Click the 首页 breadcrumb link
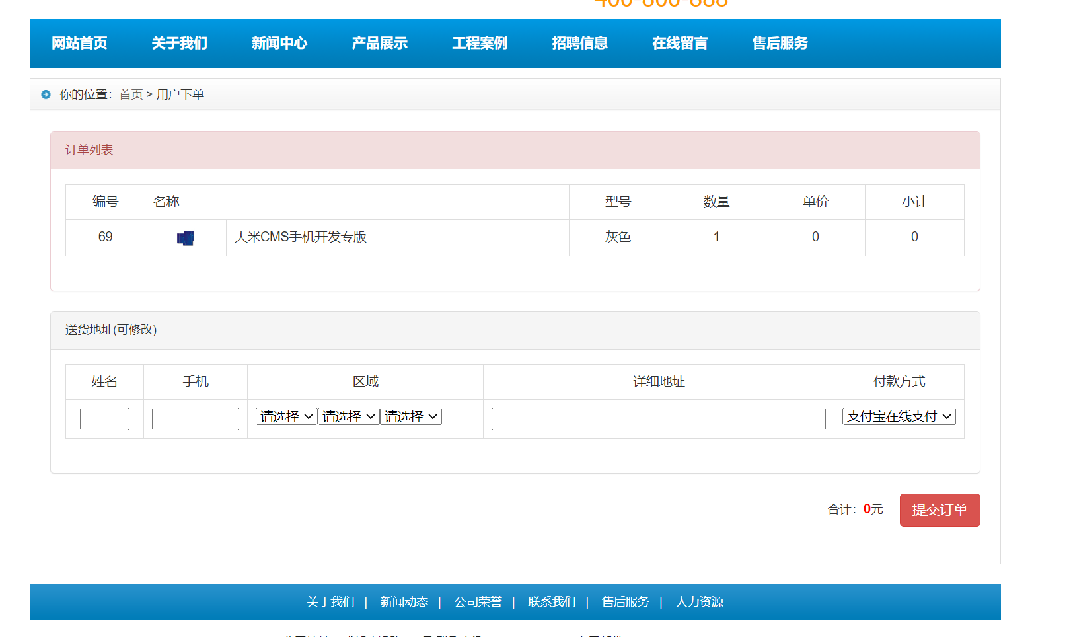The image size is (1069, 637). 131,94
